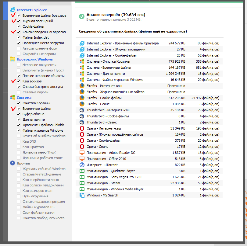Screen dimensions: 247x246
Task: Click the folder icon beside the 'Проводник Windows' heading
Action: [x=13, y=59]
